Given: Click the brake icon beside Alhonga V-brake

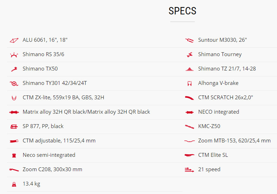Looking at the screenshot, I should click(190, 83).
